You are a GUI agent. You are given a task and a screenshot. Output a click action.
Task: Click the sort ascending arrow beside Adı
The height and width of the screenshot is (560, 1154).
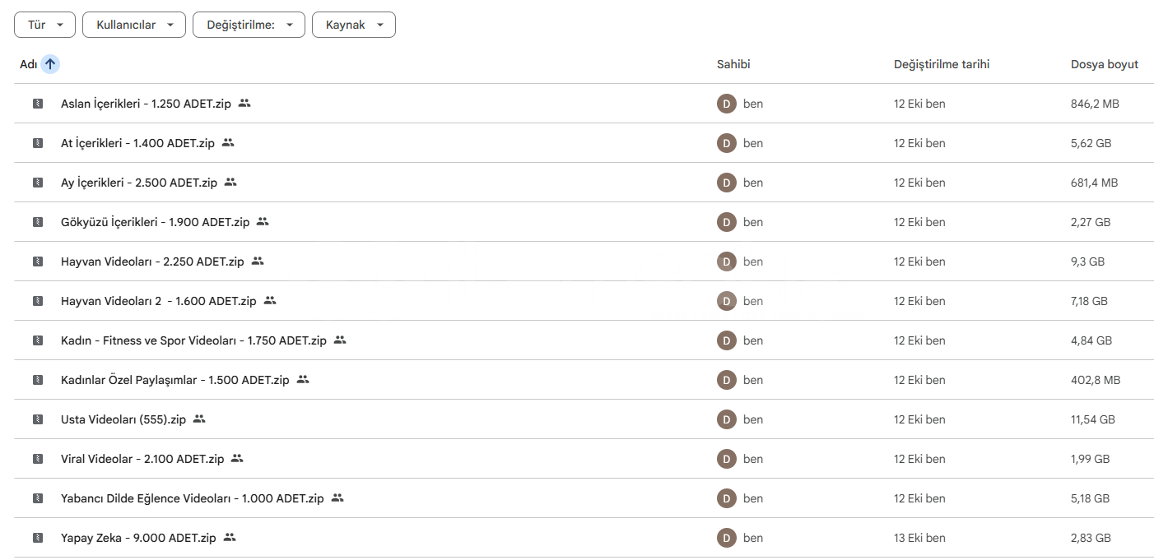coord(50,64)
